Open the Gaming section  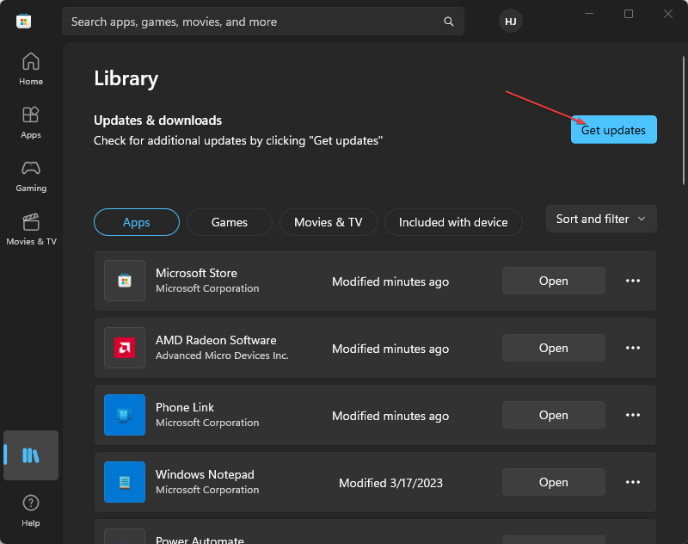(x=31, y=176)
